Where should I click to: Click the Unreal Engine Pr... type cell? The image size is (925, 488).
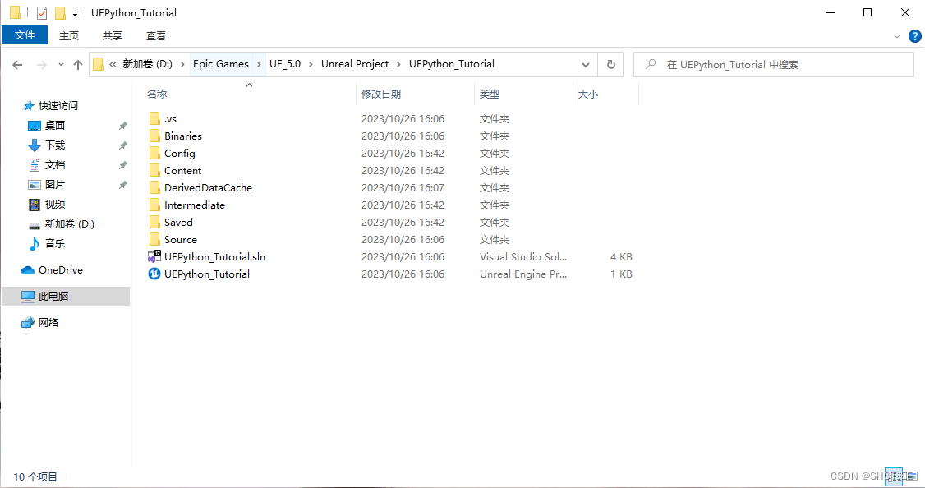click(523, 274)
